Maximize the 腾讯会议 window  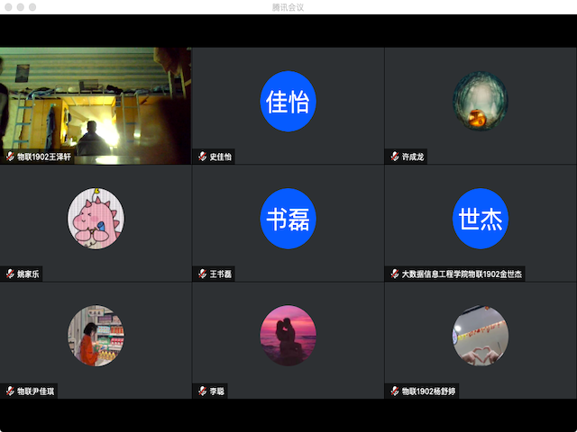[32, 7]
